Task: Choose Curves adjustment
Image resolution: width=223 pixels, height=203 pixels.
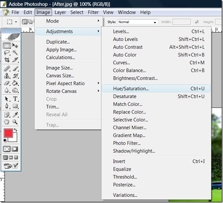Action: [156, 63]
